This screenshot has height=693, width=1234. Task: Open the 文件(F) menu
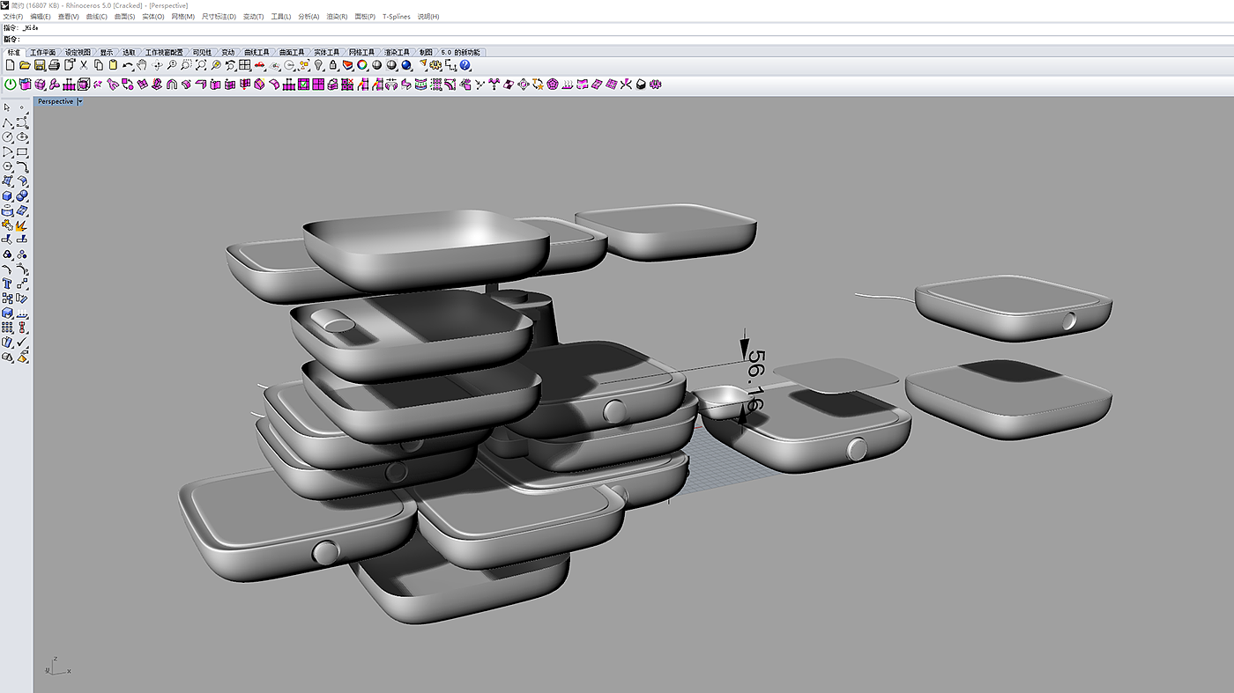click(13, 17)
